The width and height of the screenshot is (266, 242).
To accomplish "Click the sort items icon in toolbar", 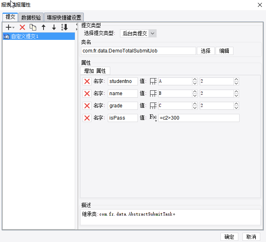I will click(65, 27).
